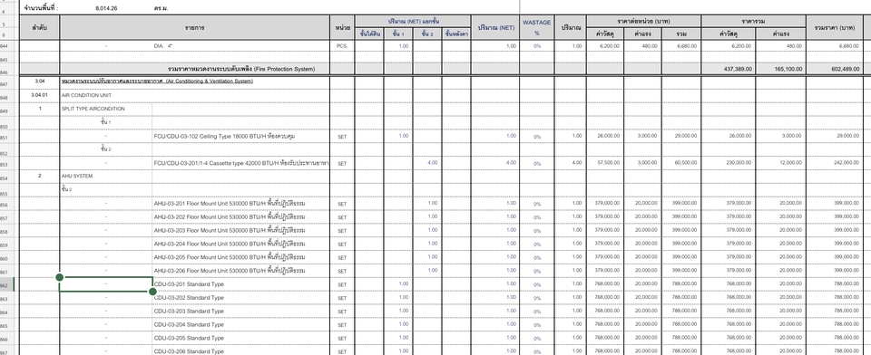Click the AHU-03-201 Floor Mount Unit item

pos(230,203)
